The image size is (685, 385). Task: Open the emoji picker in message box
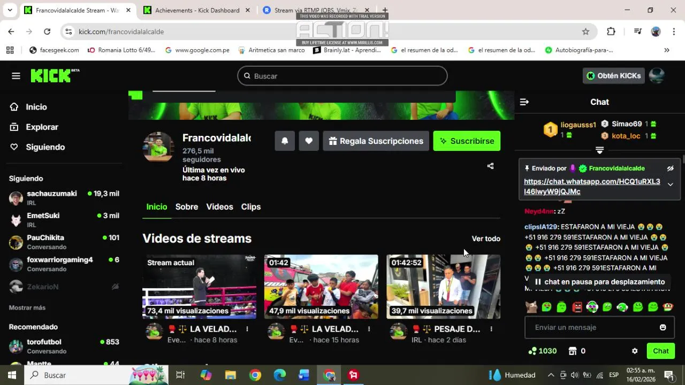pos(663,327)
